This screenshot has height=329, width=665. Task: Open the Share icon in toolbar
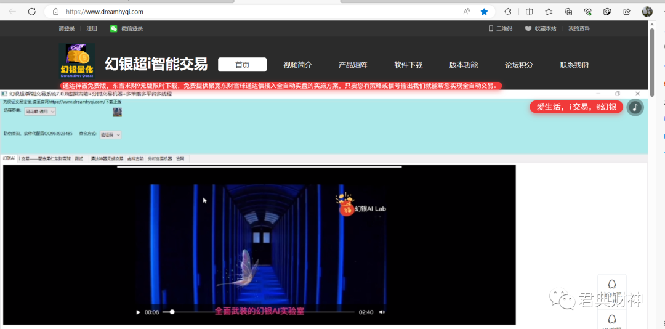pyautogui.click(x=627, y=12)
